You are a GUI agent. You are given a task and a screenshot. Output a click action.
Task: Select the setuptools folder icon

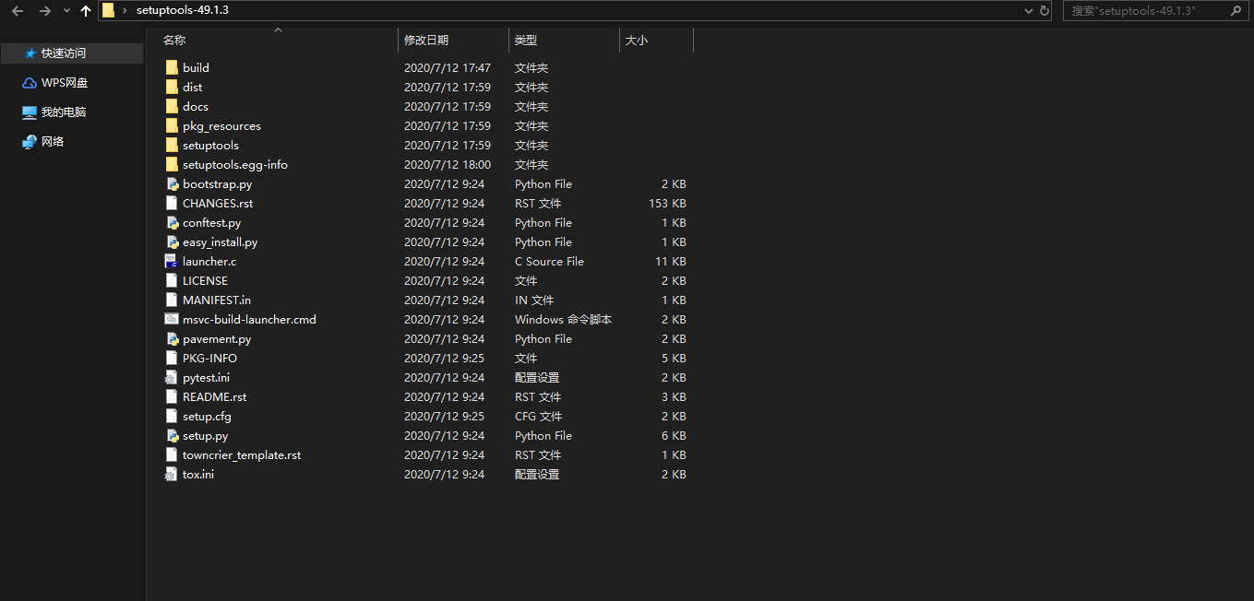[x=172, y=145]
